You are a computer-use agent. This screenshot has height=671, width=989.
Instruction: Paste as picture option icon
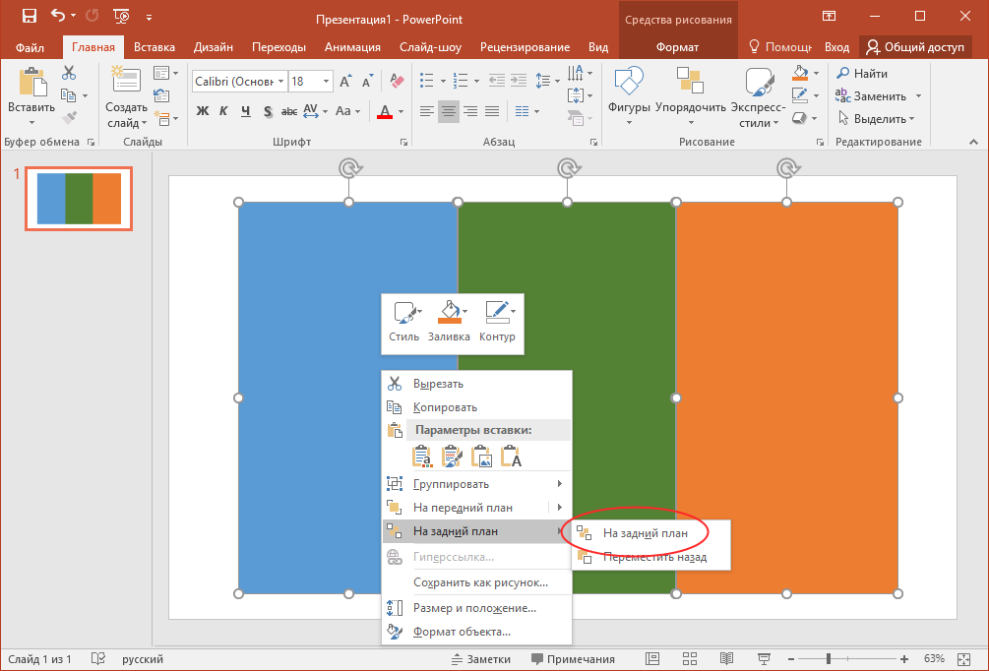point(482,456)
